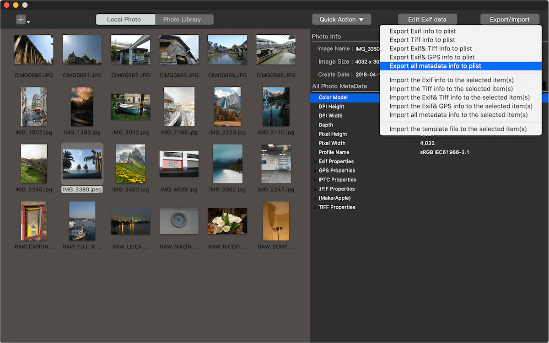The height and width of the screenshot is (343, 549).
Task: Expand the IPTC Properties row
Action: click(315, 180)
